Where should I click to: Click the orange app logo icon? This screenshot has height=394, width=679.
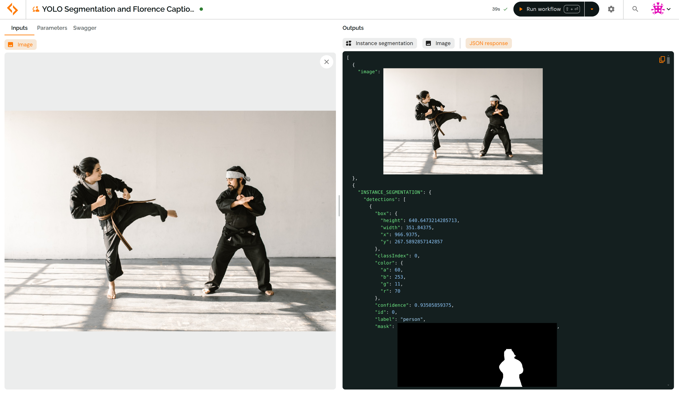click(x=12, y=9)
